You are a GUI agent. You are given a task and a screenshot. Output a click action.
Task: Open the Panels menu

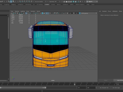click(38, 11)
